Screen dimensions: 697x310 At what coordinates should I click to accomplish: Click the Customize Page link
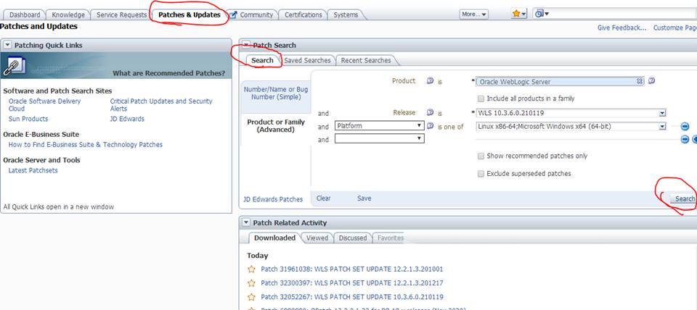(x=675, y=28)
